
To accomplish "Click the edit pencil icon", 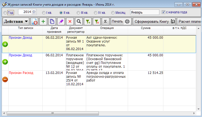I will [61, 21].
